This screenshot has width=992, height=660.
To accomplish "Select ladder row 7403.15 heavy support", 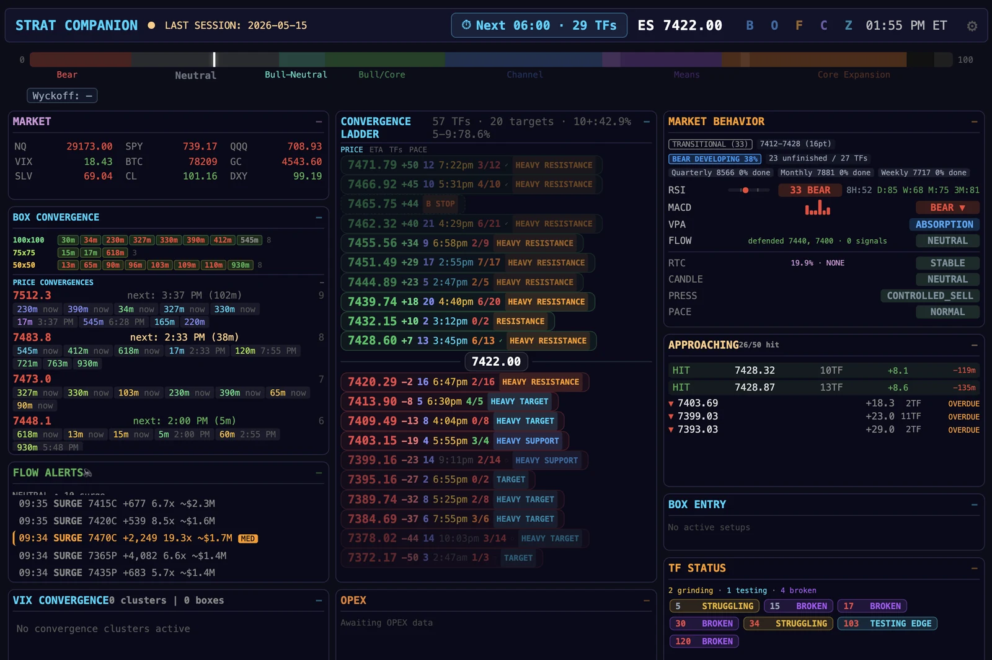I will point(454,441).
